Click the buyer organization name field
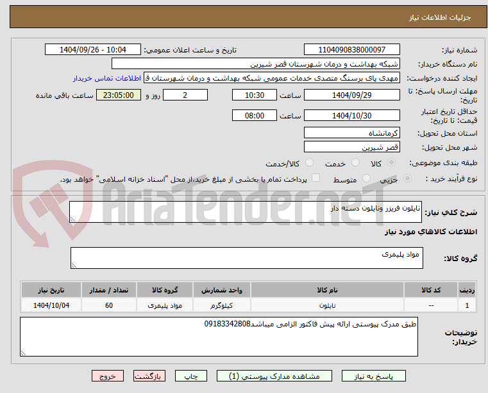This screenshot has width=488, height=393. click(x=255, y=64)
